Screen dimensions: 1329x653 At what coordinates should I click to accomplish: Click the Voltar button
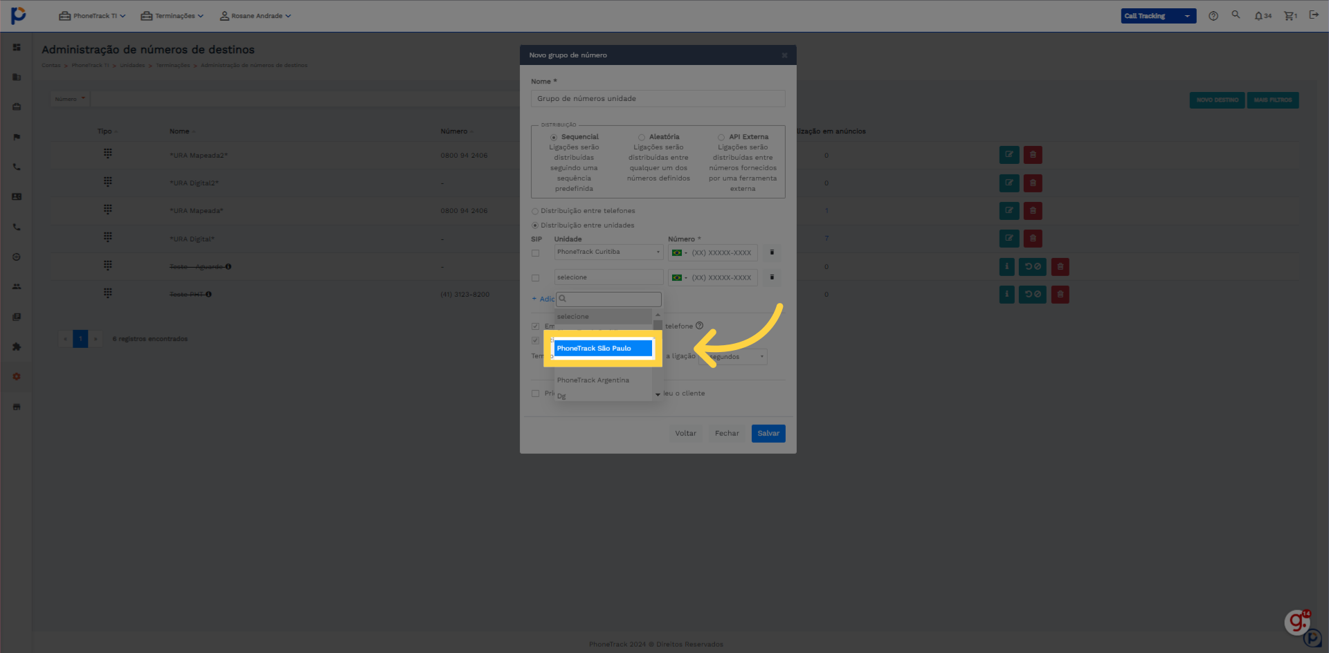pyautogui.click(x=686, y=434)
